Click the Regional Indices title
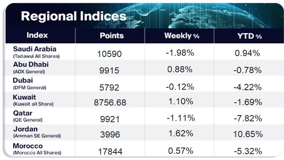The width and height of the screenshot is (284, 160). [x=73, y=16]
